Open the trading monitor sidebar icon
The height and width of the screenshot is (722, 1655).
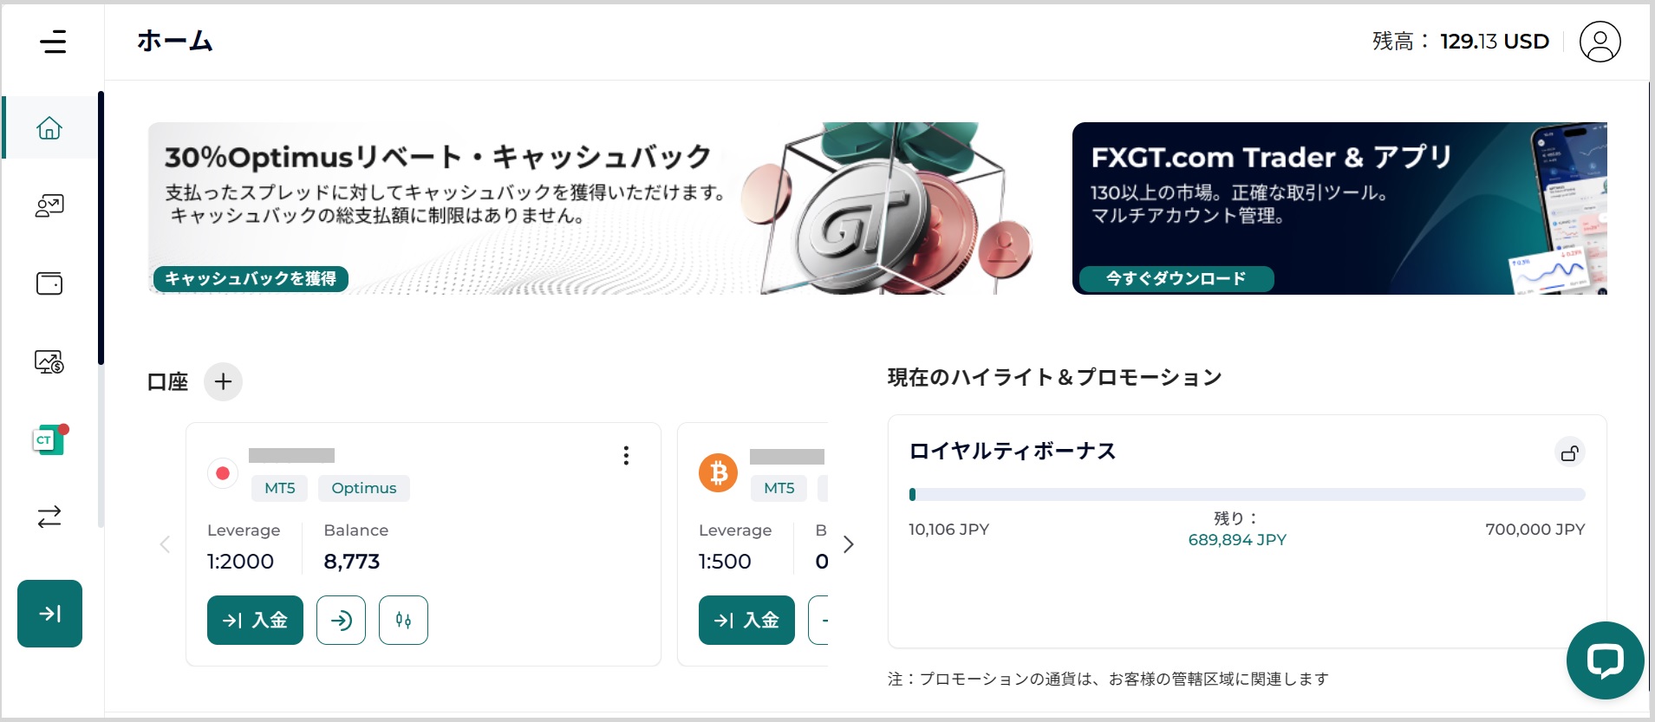(x=49, y=361)
